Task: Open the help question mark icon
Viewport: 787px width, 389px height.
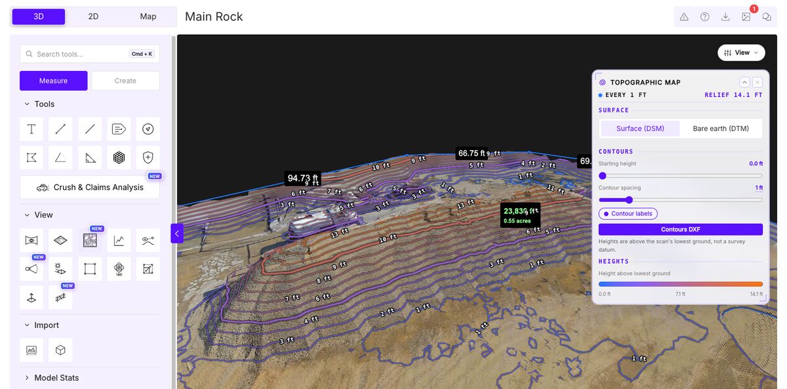Action: (x=704, y=17)
